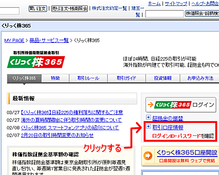Open the 投資情報 tab
Viewport: 219px width, 175px height.
click(x=163, y=78)
